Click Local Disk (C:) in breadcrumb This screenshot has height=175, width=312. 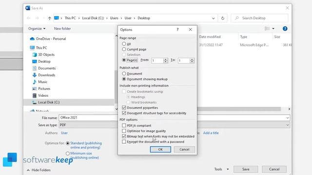[x=93, y=18]
